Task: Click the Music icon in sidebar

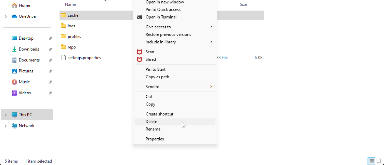Action: [14, 82]
